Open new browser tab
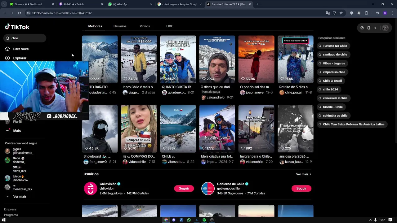This screenshot has height=223, width=397. [257, 4]
